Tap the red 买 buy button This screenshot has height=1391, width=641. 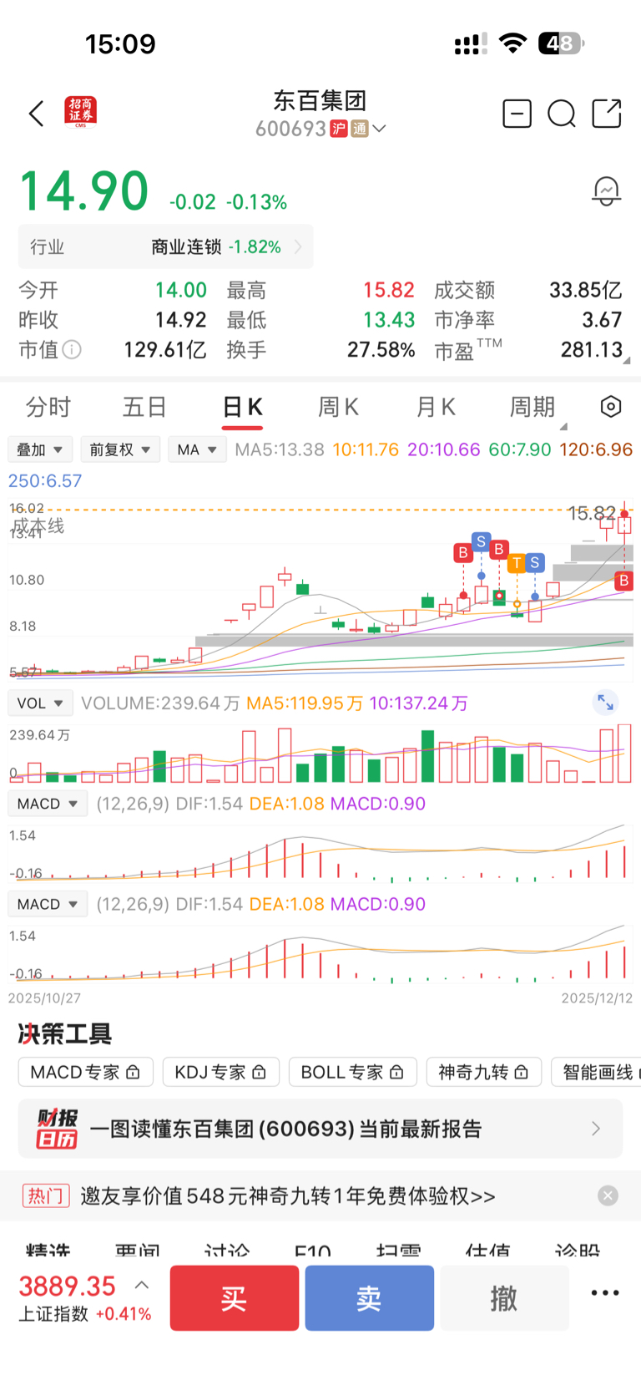point(235,1297)
